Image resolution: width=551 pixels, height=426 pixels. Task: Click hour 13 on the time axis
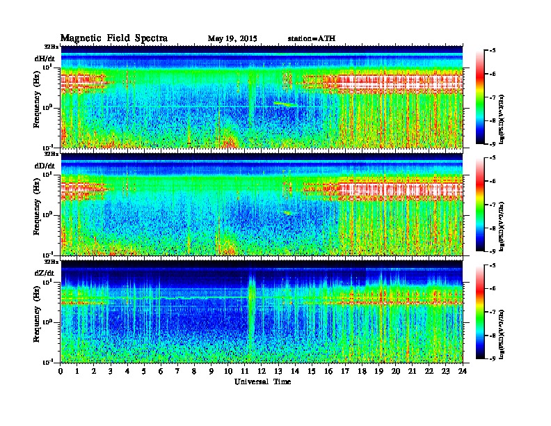point(278,371)
